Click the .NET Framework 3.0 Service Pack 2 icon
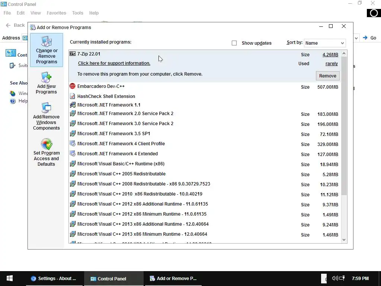This screenshot has height=286, width=381. pos(73,123)
